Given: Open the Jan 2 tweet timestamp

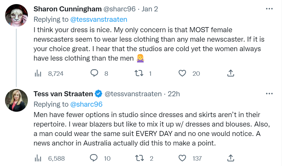Looking at the screenshot, I should tap(150, 9).
